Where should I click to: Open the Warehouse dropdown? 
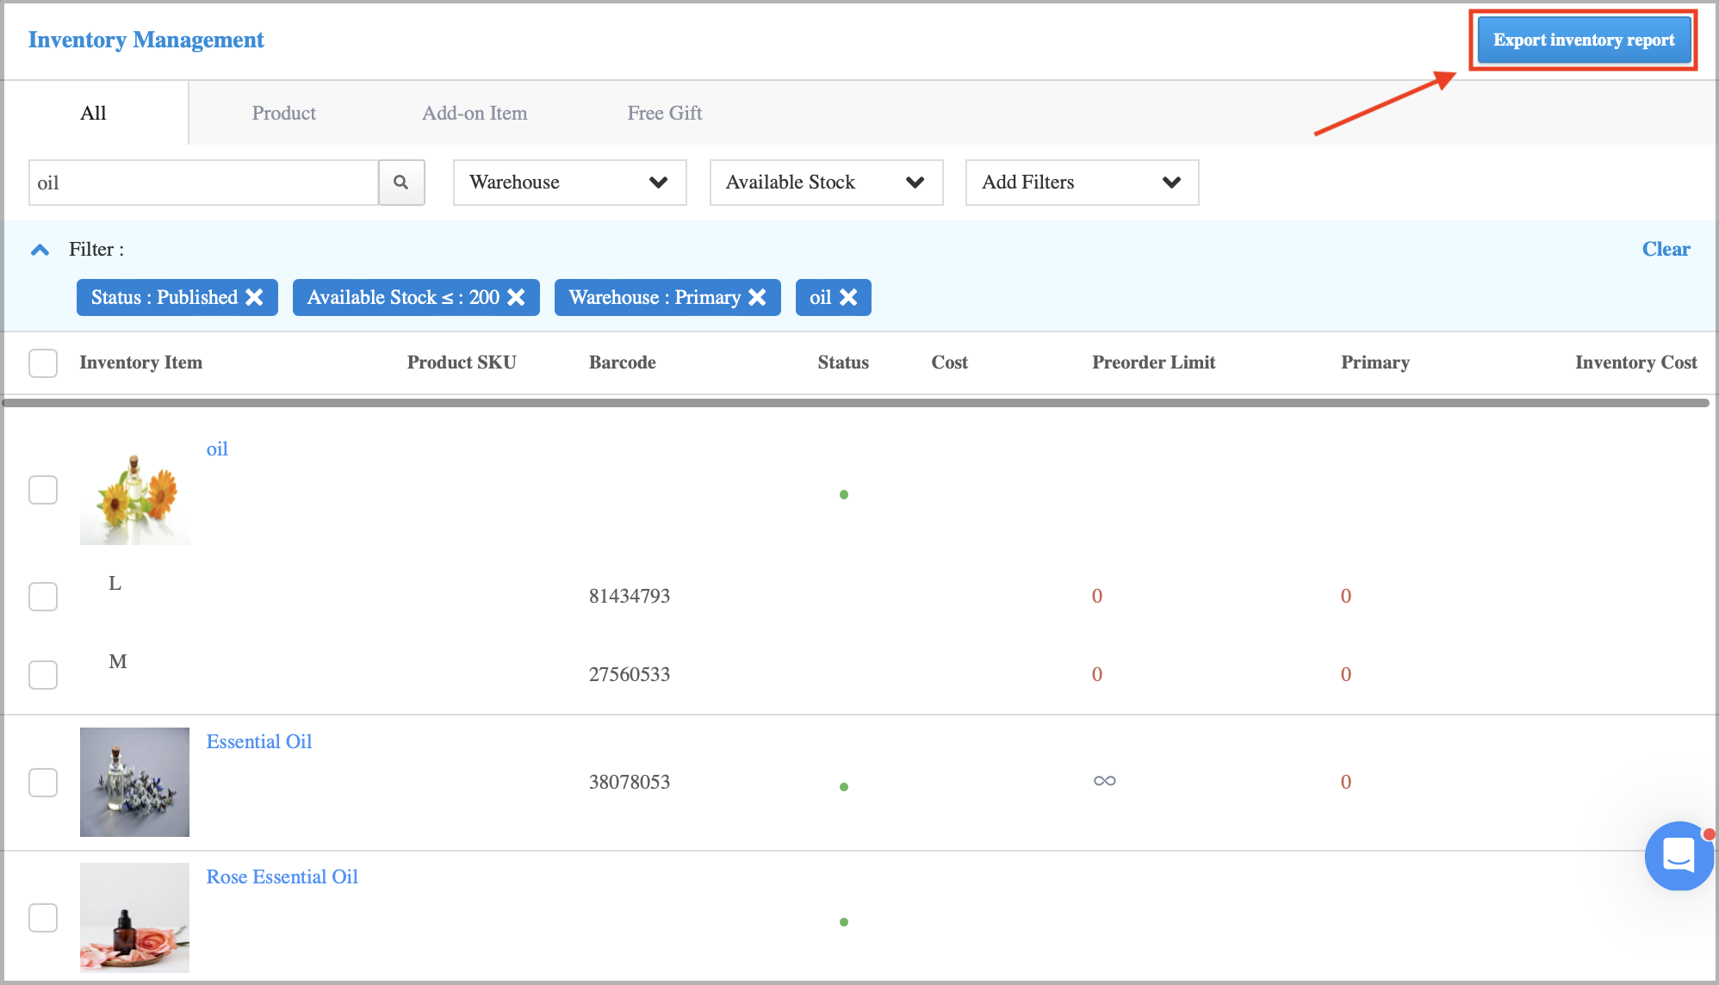click(x=569, y=183)
